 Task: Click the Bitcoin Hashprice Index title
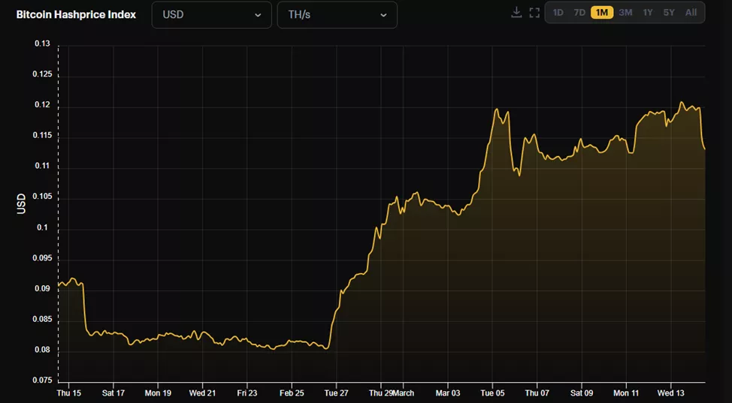pos(76,14)
